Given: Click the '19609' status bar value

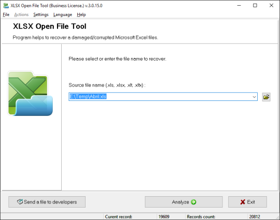Looking at the screenshot, I should [164, 216].
